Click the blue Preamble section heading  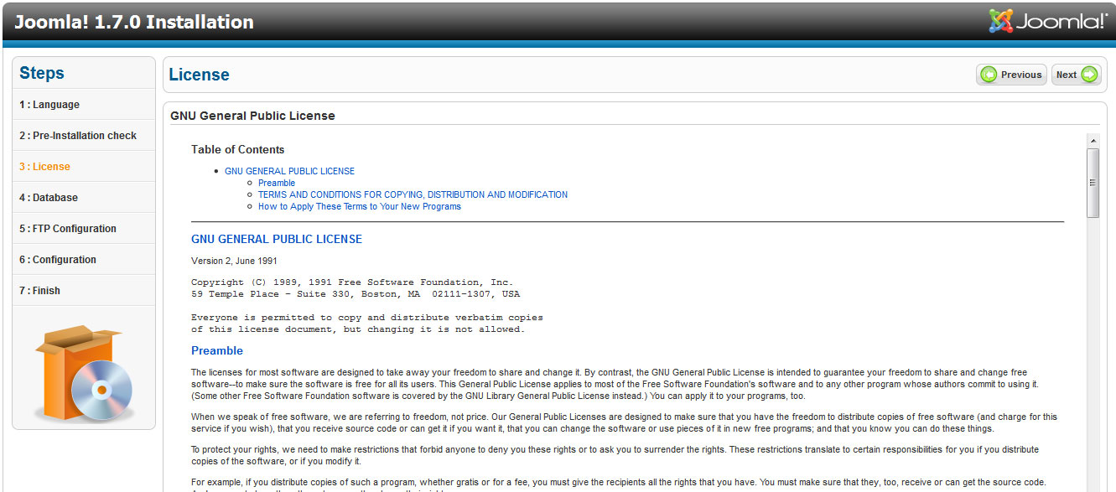point(217,350)
